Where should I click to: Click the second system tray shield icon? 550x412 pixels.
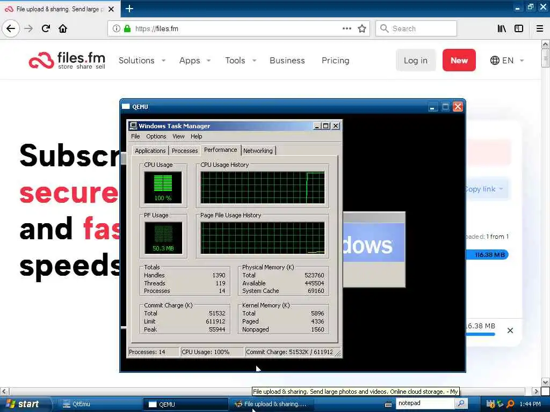click(x=500, y=404)
